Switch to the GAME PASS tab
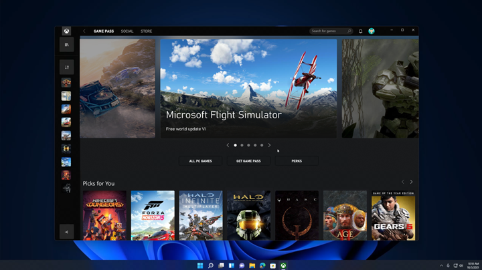This screenshot has width=482, height=270. pyautogui.click(x=104, y=31)
